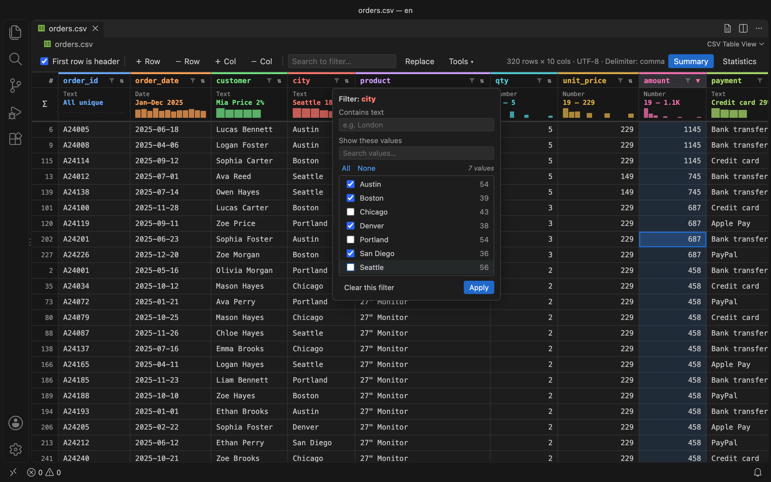Click the filter icon on product column
This screenshot has height=482, width=771.
click(x=472, y=81)
